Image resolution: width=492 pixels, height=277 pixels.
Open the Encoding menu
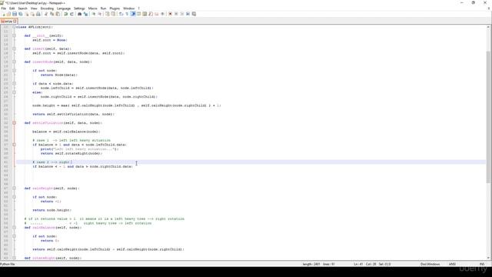point(47,8)
